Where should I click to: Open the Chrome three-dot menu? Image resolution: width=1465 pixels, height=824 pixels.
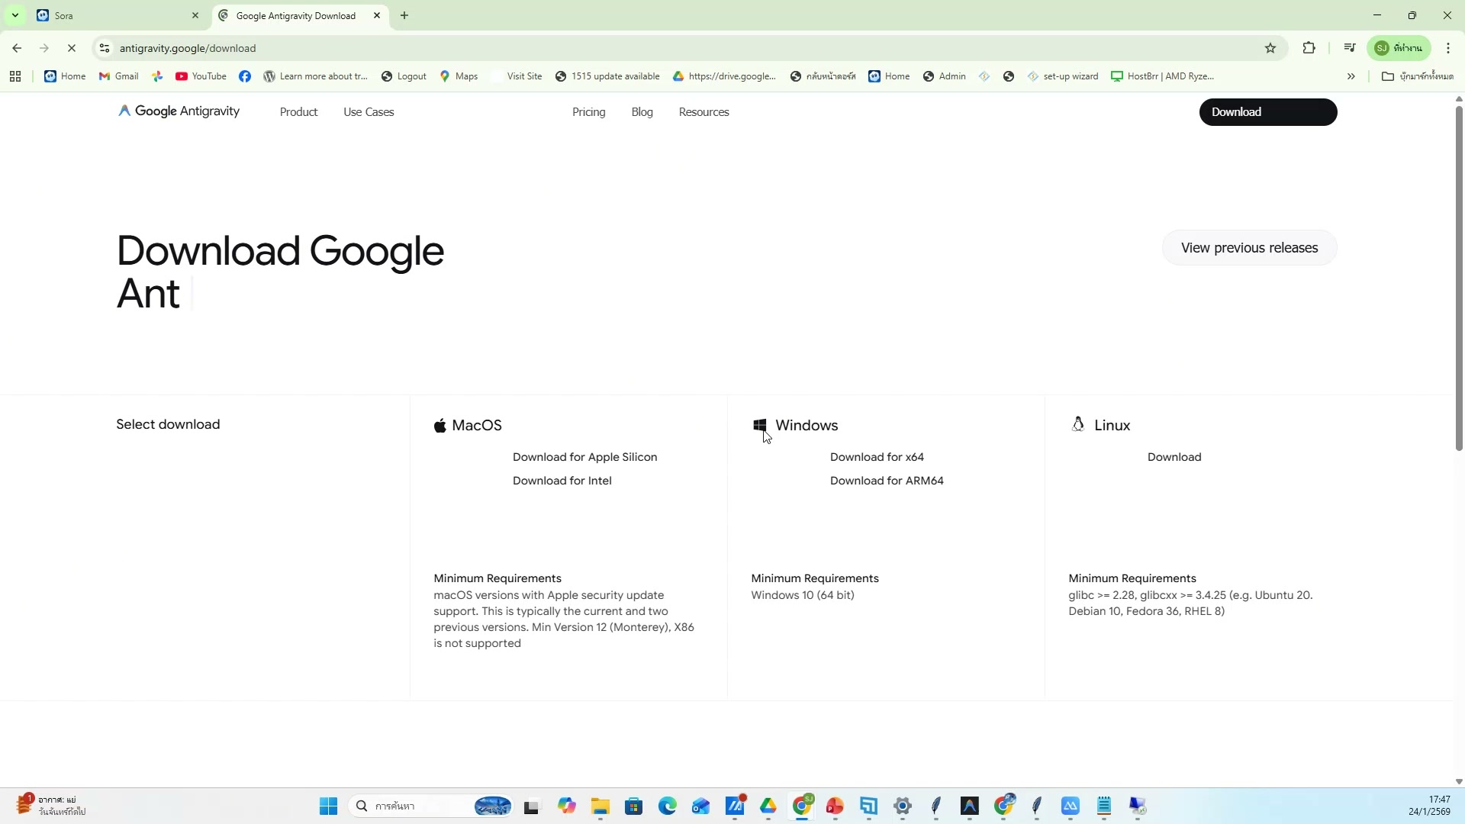coord(1448,48)
